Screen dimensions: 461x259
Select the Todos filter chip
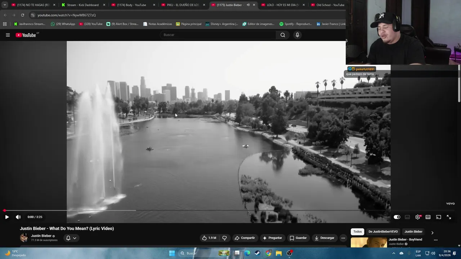357,232
